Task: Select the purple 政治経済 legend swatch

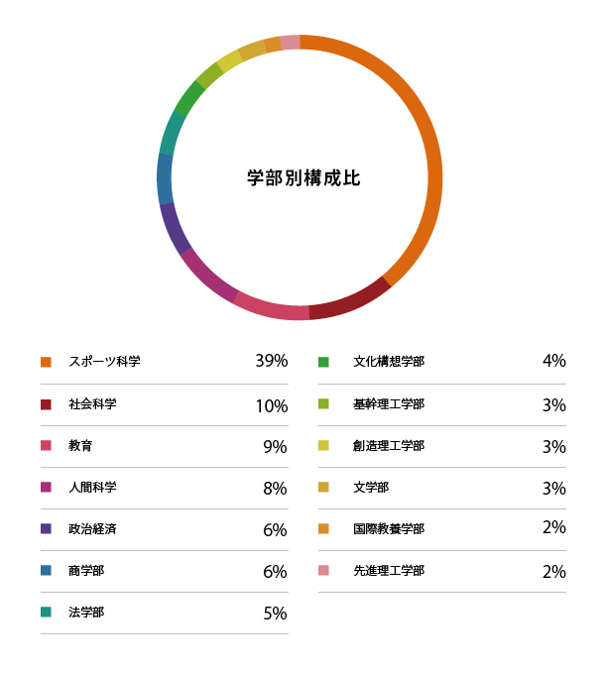Action: tap(46, 528)
